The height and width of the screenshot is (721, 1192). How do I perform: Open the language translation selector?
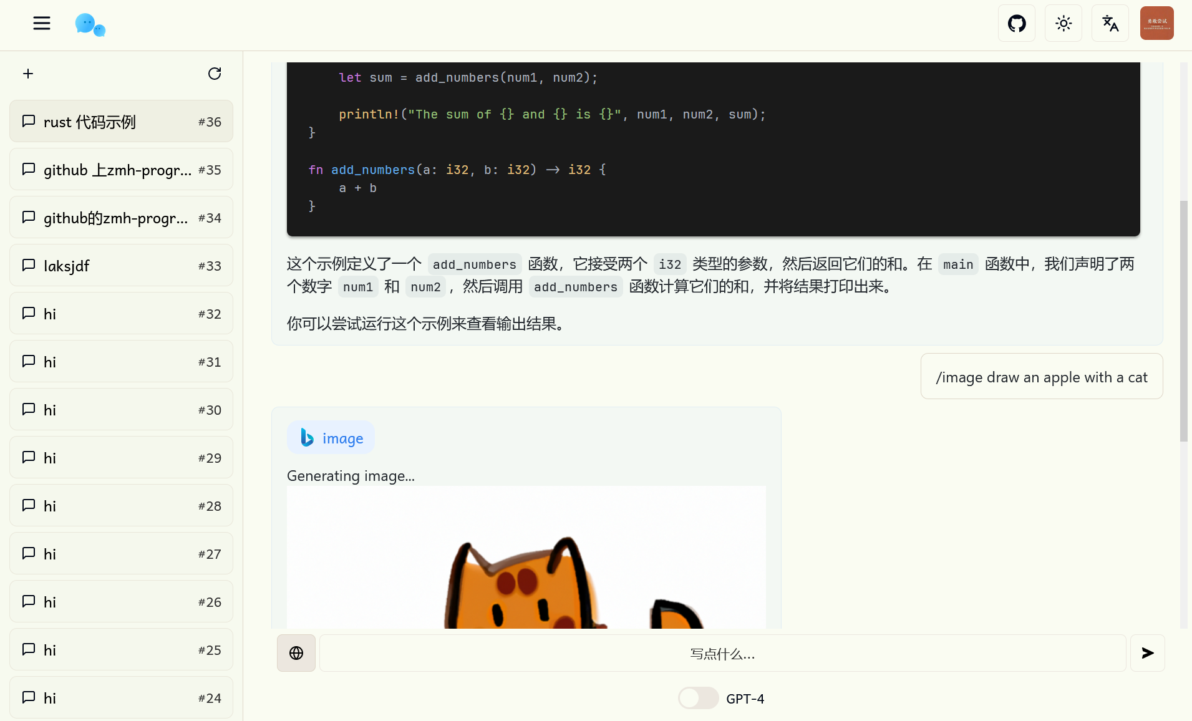pyautogui.click(x=1110, y=24)
